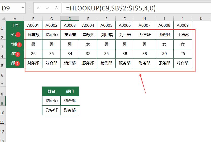Select the name cell 刘思琪
The height and width of the screenshot is (142, 211).
pyautogui.click(x=107, y=35)
